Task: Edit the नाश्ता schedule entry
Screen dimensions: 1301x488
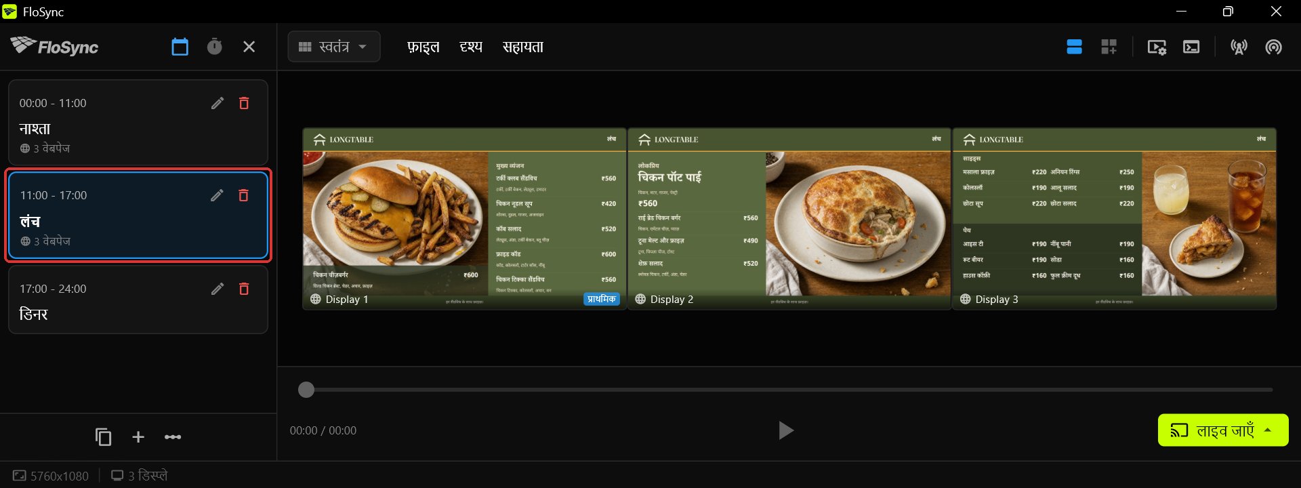Action: (217, 103)
